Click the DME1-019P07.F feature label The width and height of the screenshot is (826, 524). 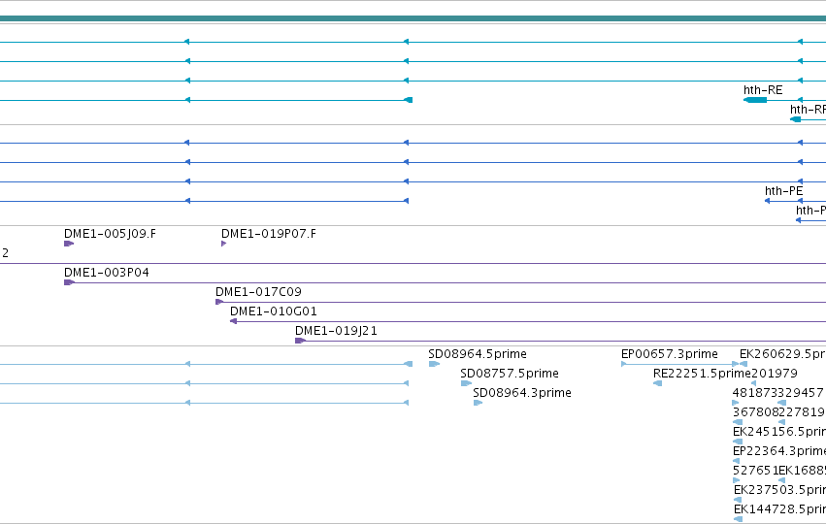[269, 234]
